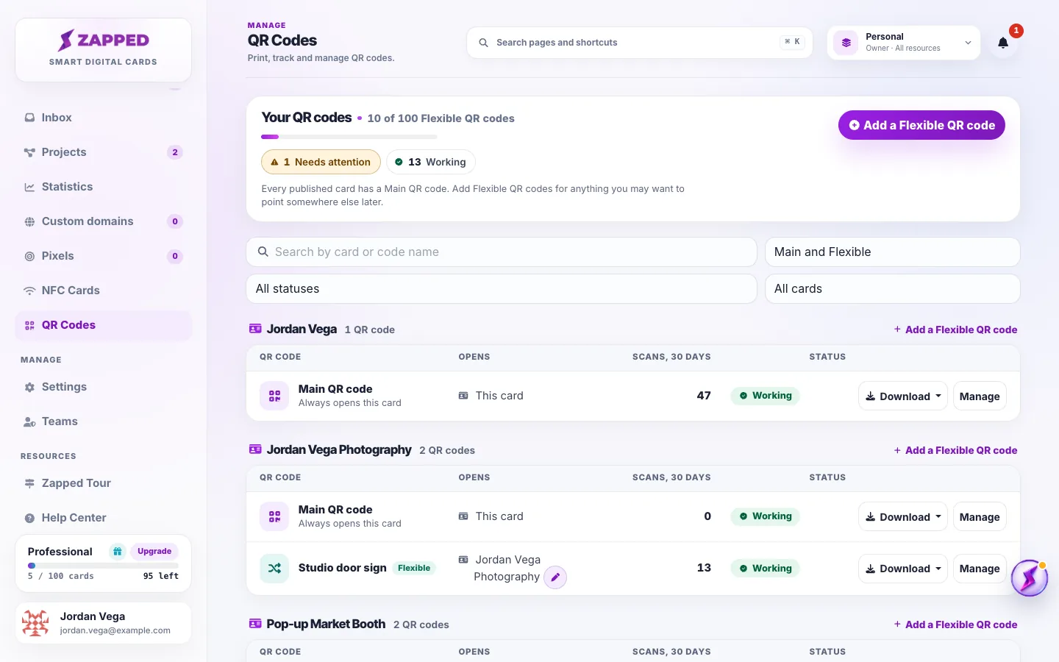1059x662 pixels.
Task: Go to Projects in the sidebar
Action: click(104, 152)
